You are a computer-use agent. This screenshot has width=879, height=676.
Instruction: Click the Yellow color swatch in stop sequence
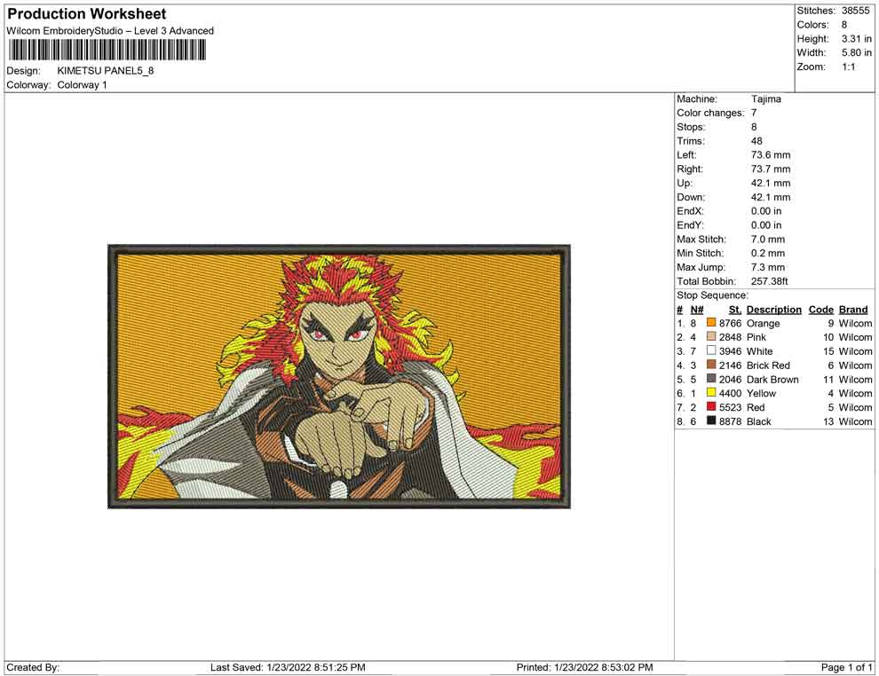(711, 393)
